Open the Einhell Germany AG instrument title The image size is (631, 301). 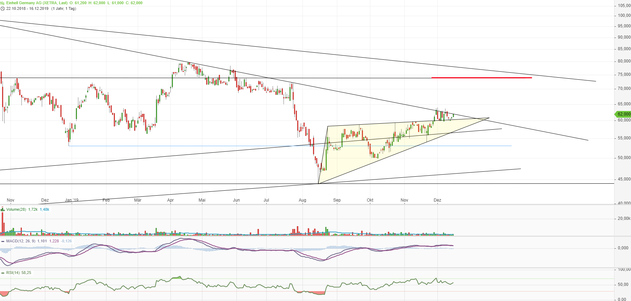tap(37, 3)
